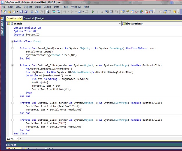Click the Open File folder icon
182x151 pixels.
[9, 12]
